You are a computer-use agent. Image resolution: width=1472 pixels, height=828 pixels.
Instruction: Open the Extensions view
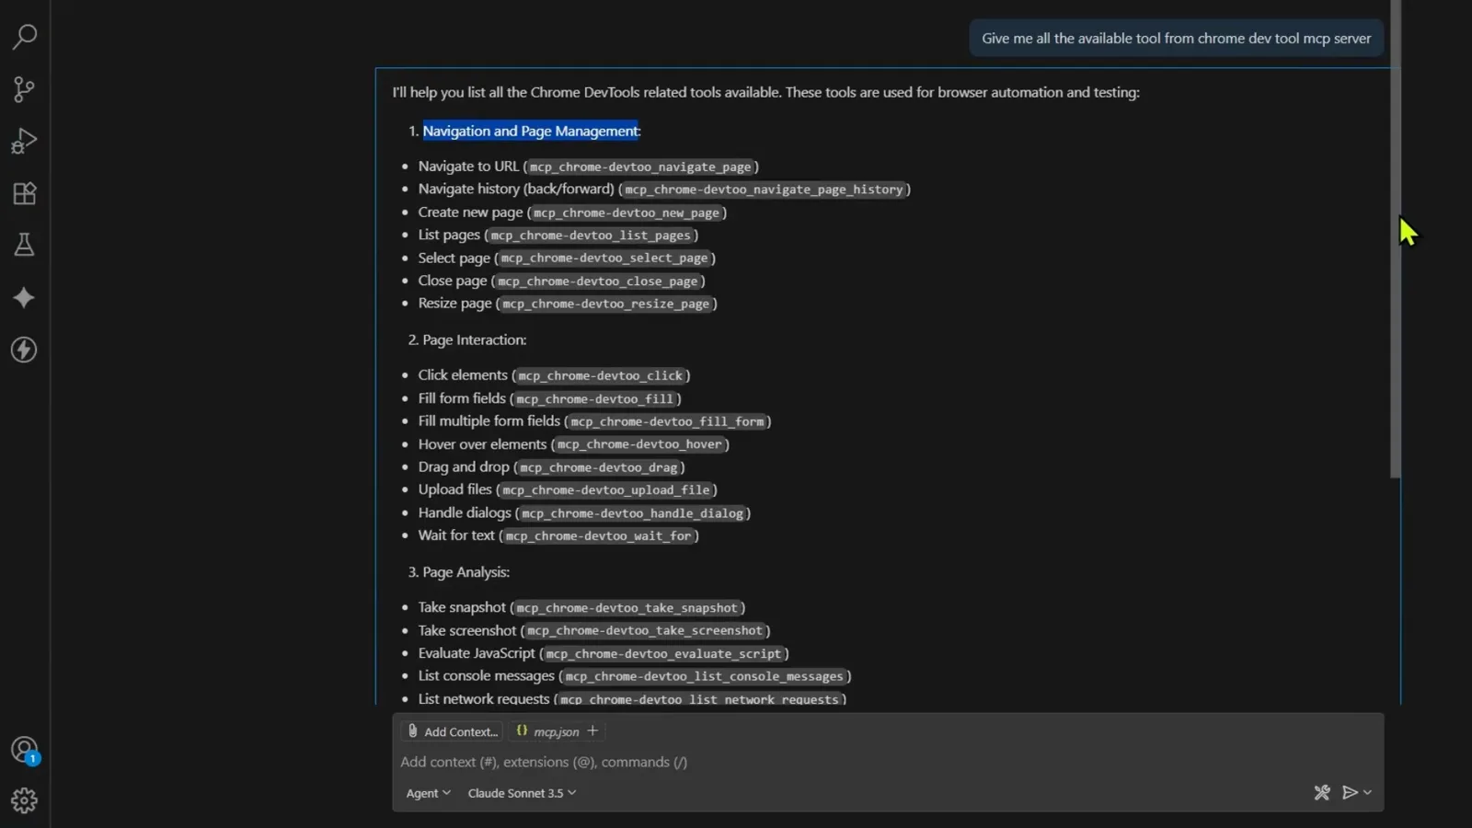tap(25, 193)
